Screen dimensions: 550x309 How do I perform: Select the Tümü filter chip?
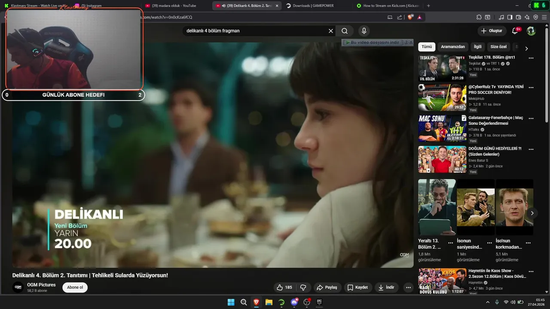pyautogui.click(x=427, y=47)
